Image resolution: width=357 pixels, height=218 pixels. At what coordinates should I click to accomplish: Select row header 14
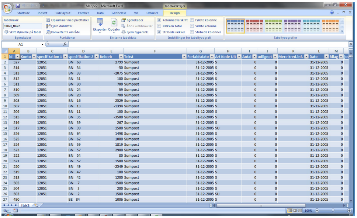tap(5, 128)
